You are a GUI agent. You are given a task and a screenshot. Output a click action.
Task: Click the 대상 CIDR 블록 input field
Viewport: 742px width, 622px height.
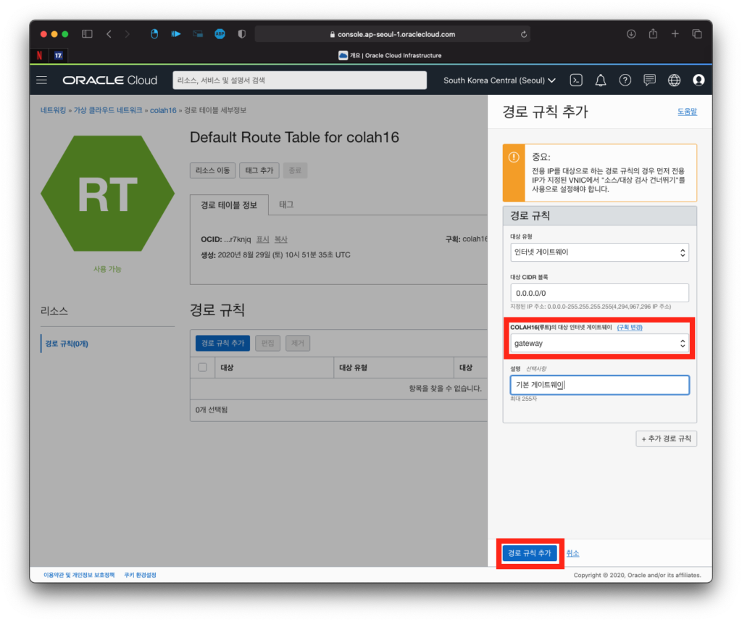tap(599, 293)
